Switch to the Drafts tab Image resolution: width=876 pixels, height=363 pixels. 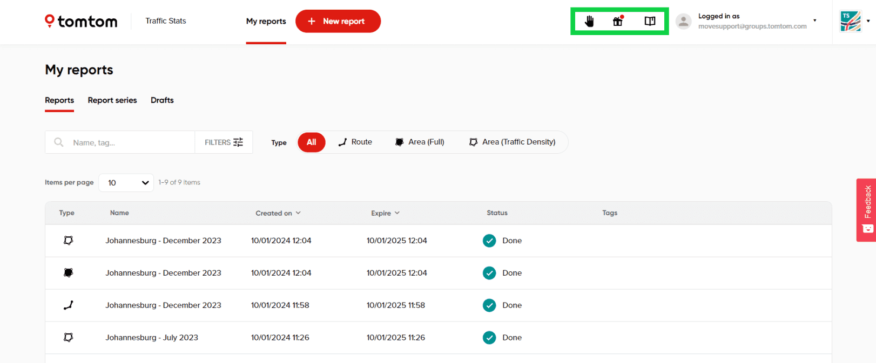click(162, 100)
